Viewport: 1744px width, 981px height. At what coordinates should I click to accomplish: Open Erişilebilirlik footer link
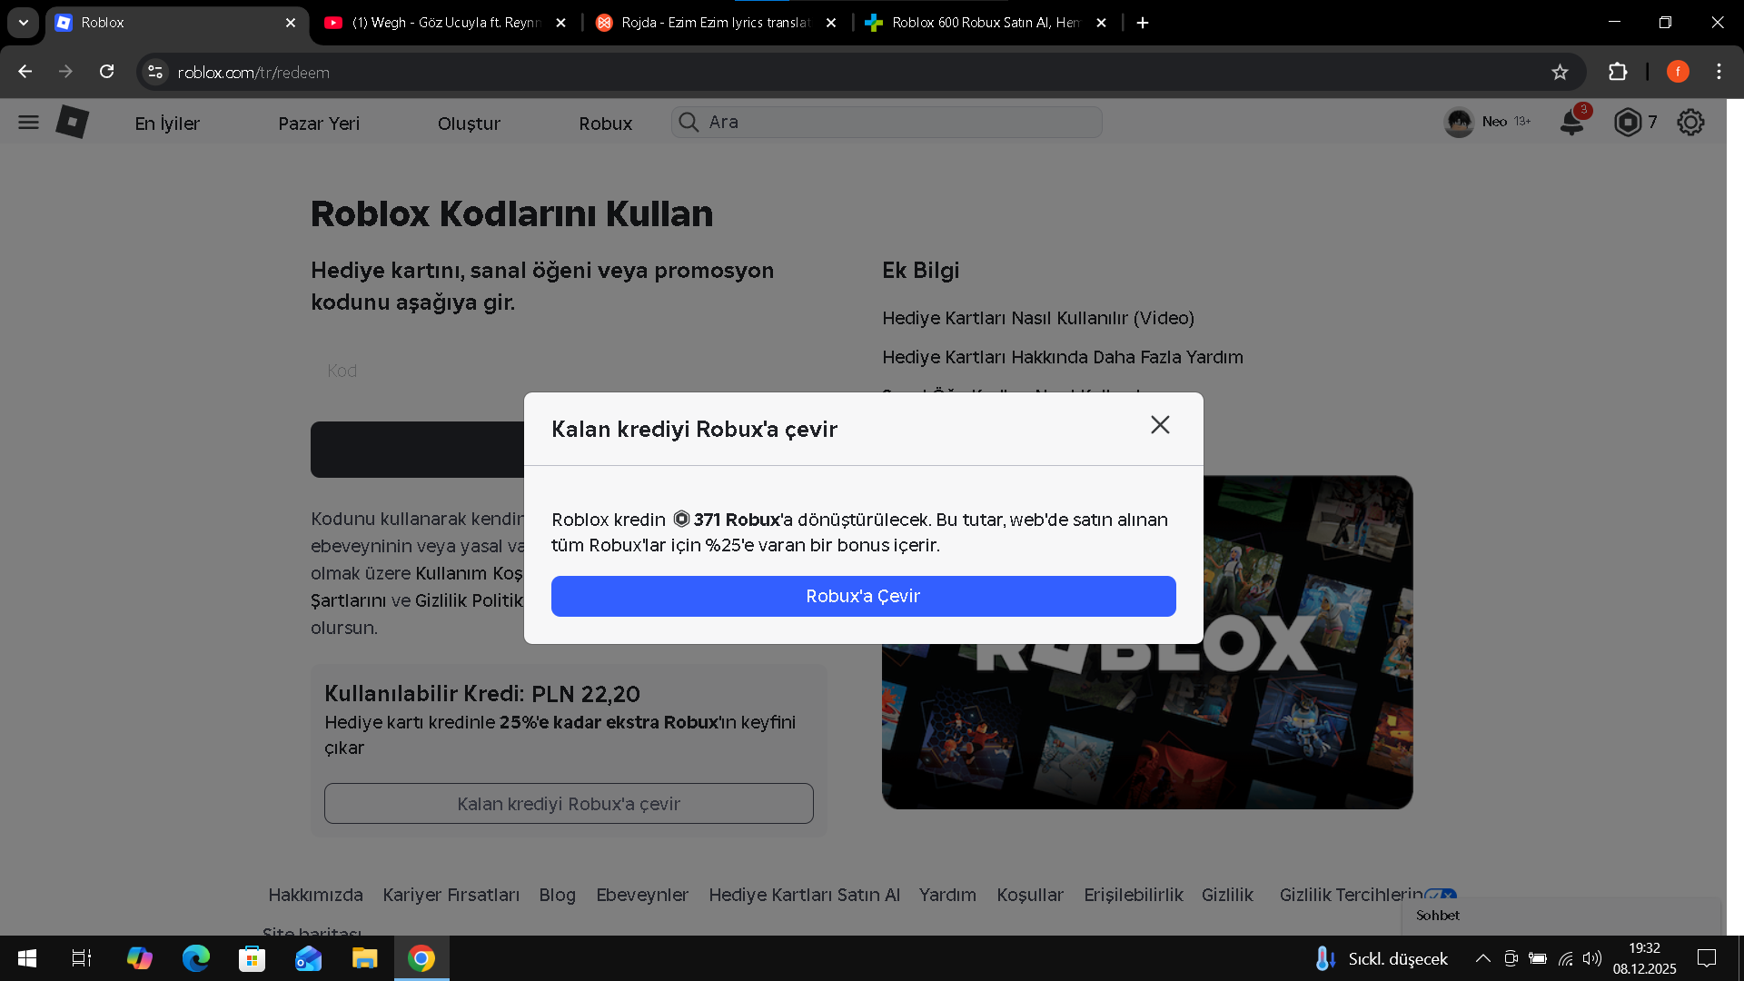click(x=1134, y=895)
